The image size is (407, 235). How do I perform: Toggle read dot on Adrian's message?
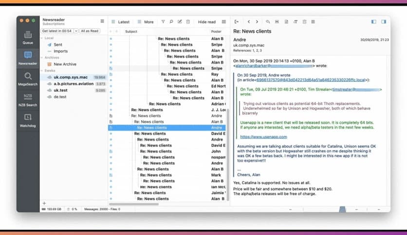pos(111,104)
